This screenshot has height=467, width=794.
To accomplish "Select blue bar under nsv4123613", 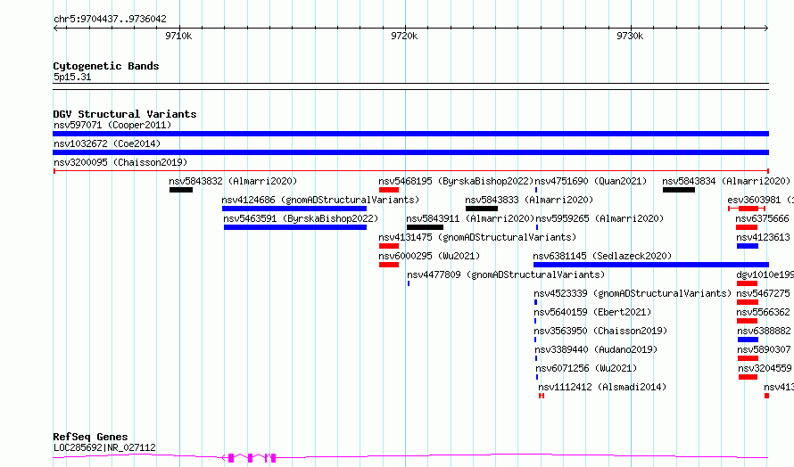I will (x=748, y=246).
